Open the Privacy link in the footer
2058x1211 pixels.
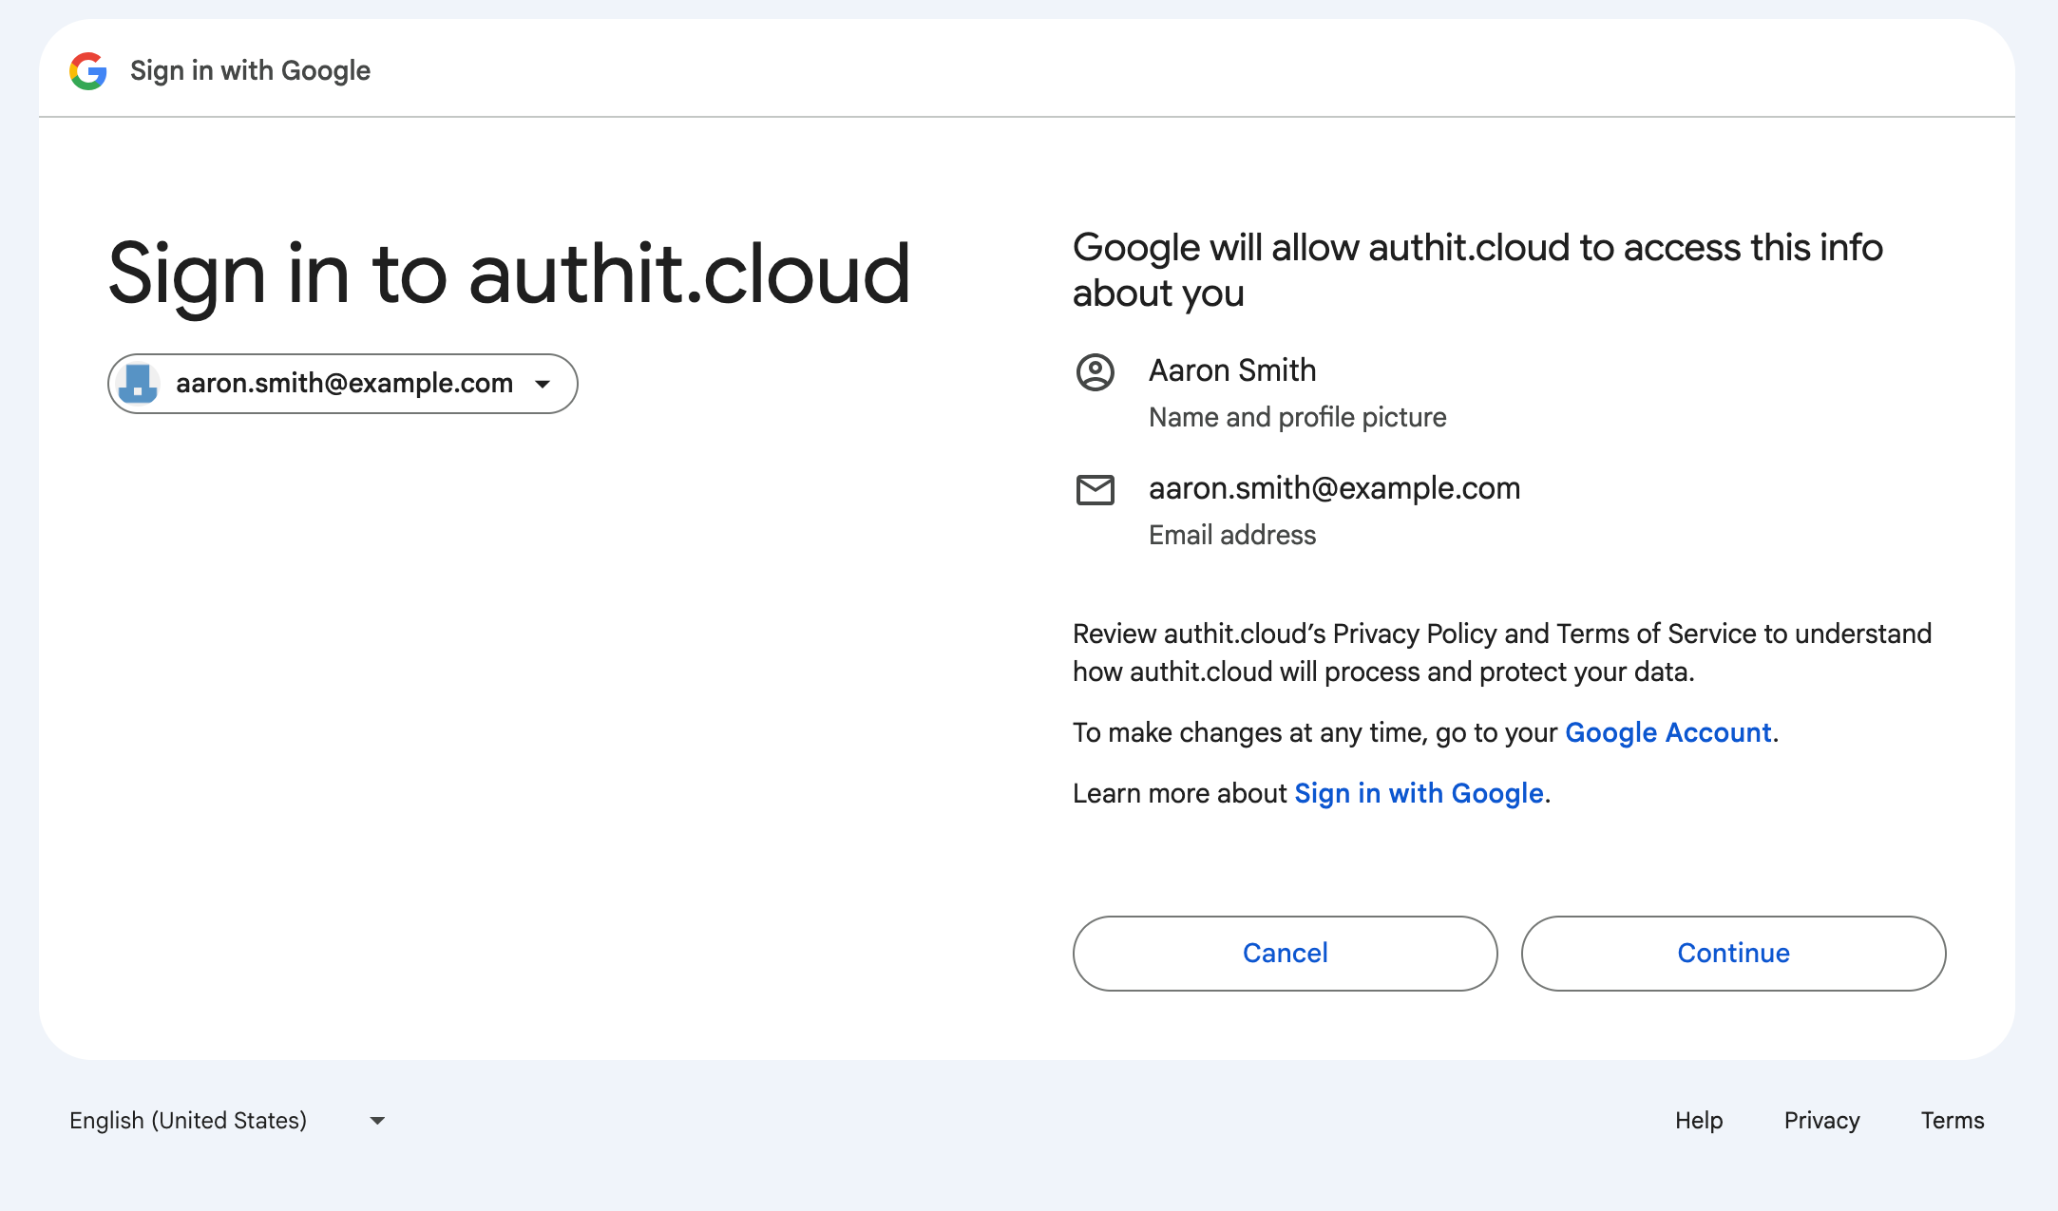pos(1821,1121)
